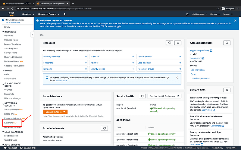Open the shubhamrasal account dropdown

coord(199,14)
